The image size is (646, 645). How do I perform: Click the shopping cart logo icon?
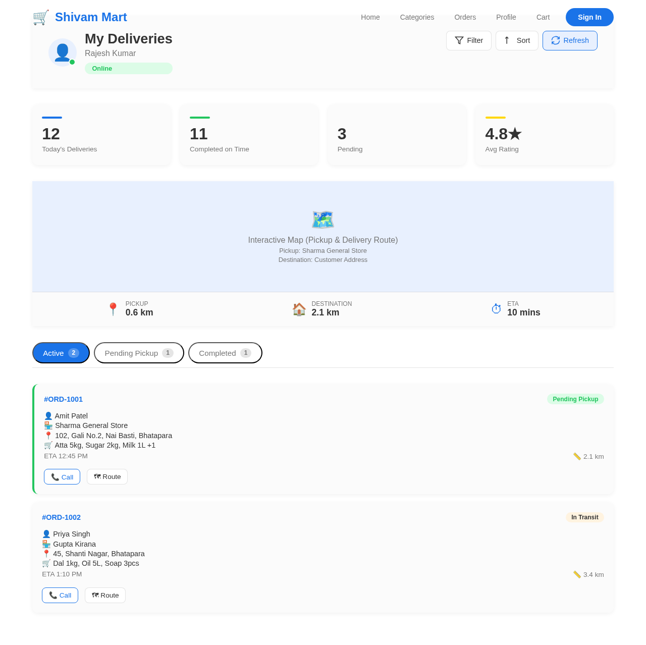(x=41, y=17)
